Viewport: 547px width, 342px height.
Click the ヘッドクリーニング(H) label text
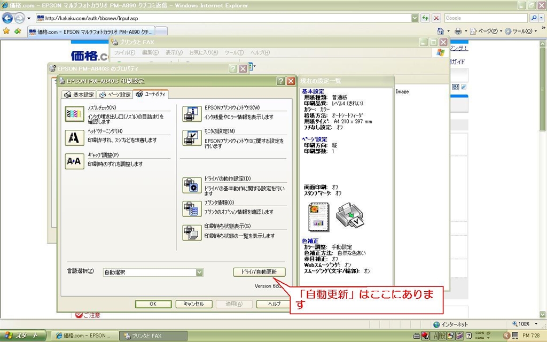tap(105, 131)
